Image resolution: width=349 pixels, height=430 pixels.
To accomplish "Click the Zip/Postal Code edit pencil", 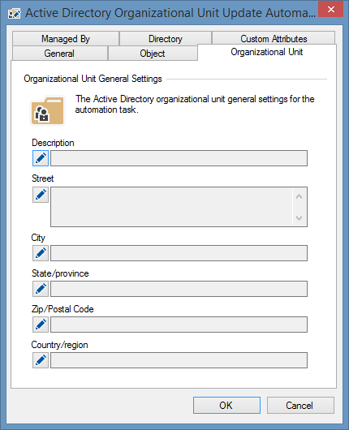I will point(41,325).
